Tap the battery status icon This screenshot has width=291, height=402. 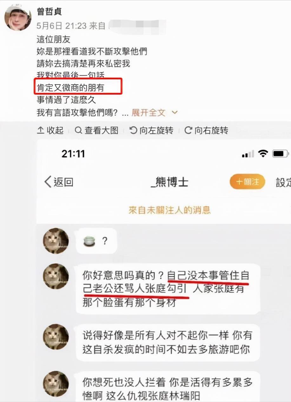pyautogui.click(x=280, y=154)
